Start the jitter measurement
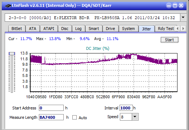 click(x=169, y=40)
